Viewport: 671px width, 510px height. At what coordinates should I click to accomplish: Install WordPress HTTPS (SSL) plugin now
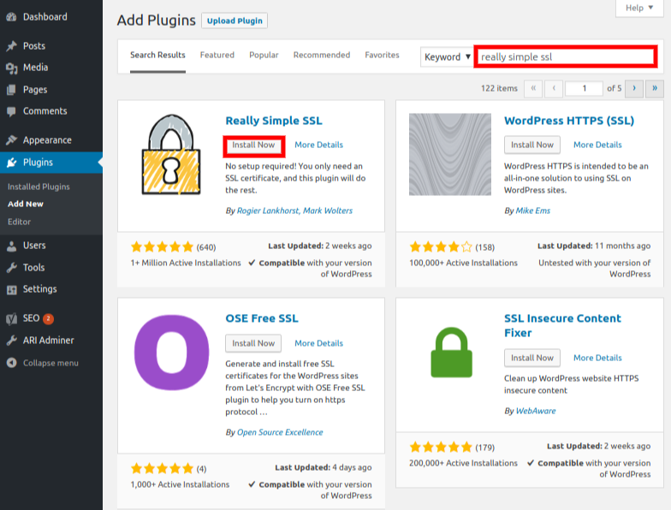click(532, 145)
